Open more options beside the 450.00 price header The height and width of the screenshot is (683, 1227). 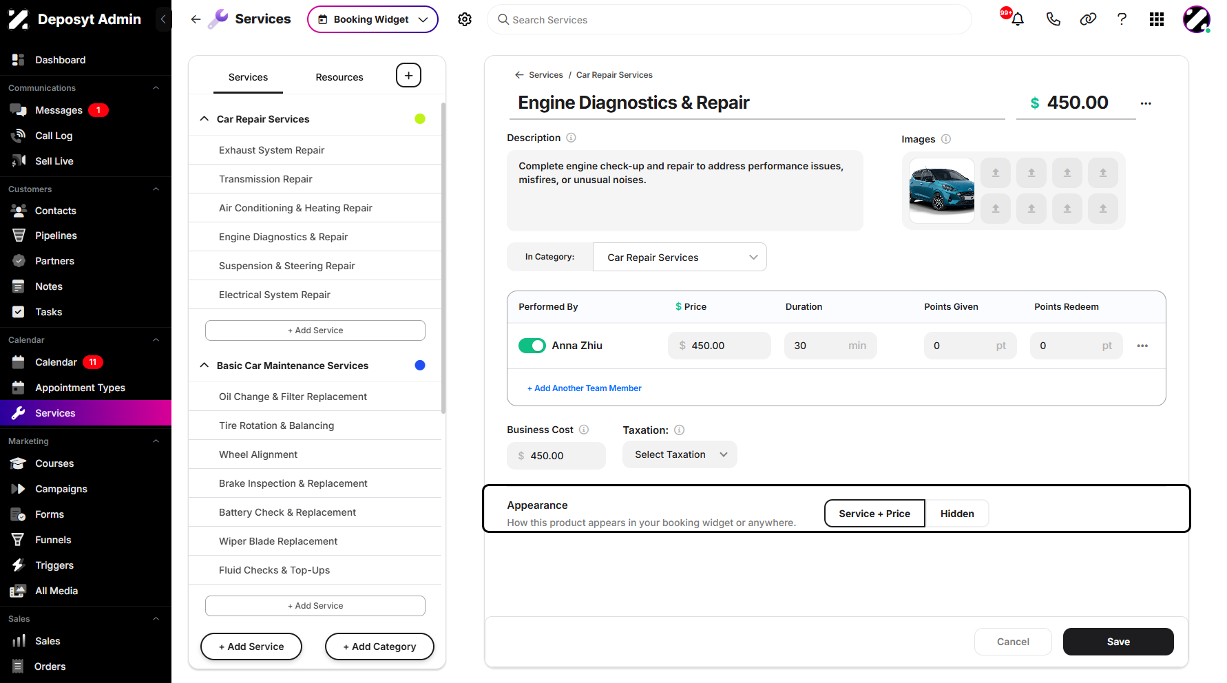point(1146,103)
